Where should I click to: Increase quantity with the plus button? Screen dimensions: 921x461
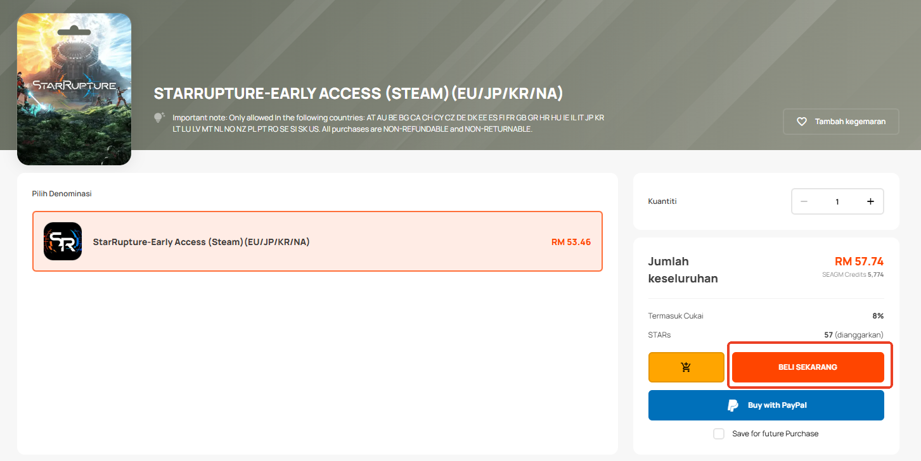(x=870, y=201)
